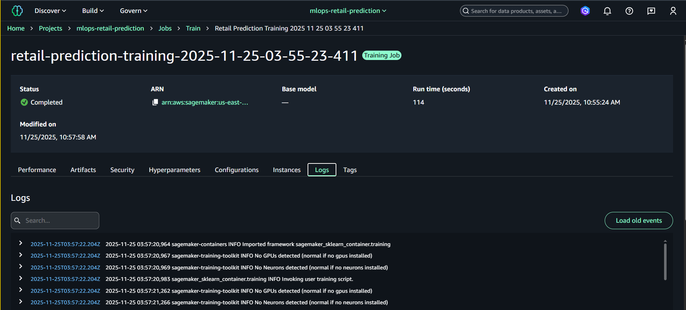This screenshot has height=310, width=686.
Task: Click timestamp link of Imported framework log
Action: coord(65,244)
